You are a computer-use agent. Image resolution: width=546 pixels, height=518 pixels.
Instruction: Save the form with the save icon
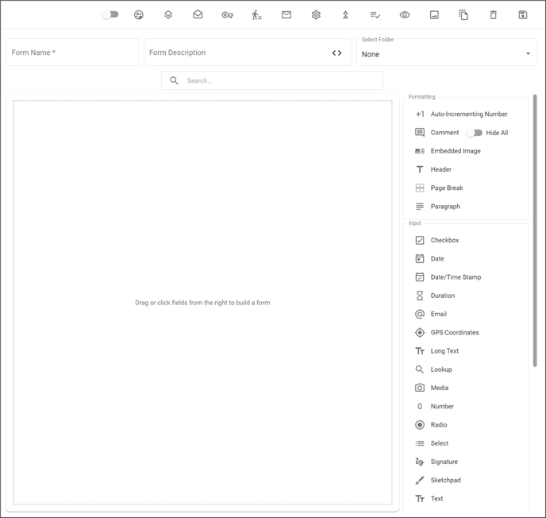click(523, 15)
